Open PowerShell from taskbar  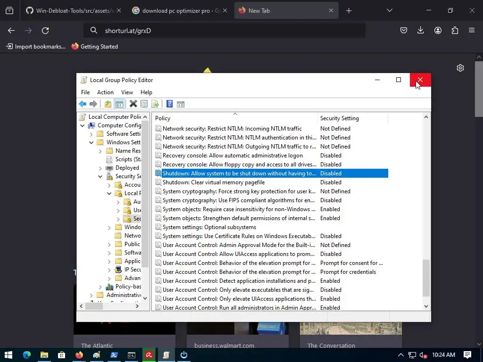pos(114,355)
